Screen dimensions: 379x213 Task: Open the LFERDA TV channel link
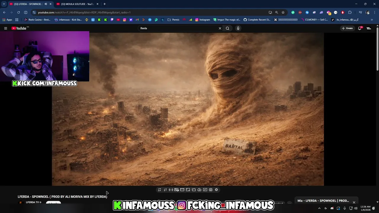pos(33,202)
